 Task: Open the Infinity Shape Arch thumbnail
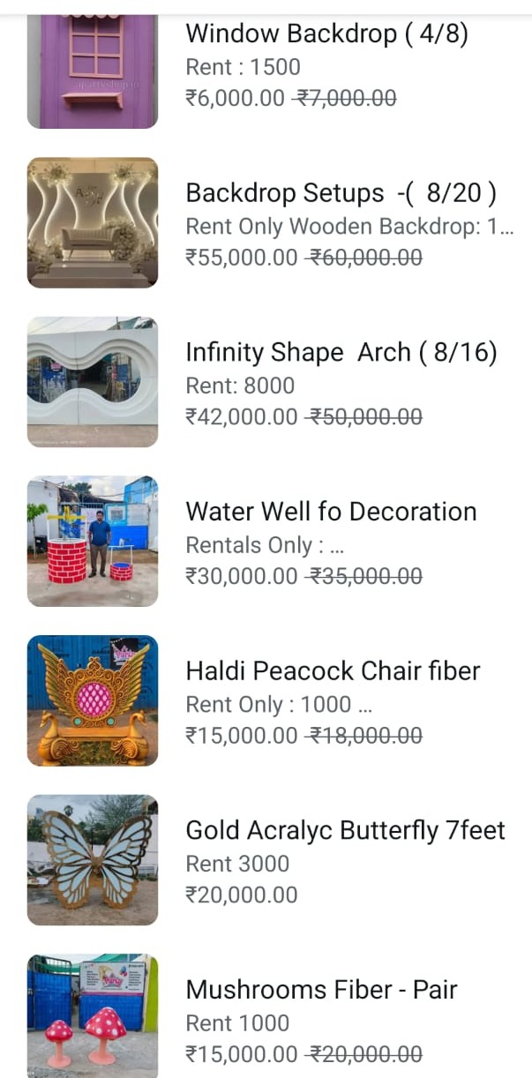93,382
